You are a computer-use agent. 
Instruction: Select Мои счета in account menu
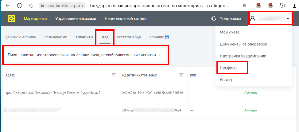point(230,32)
